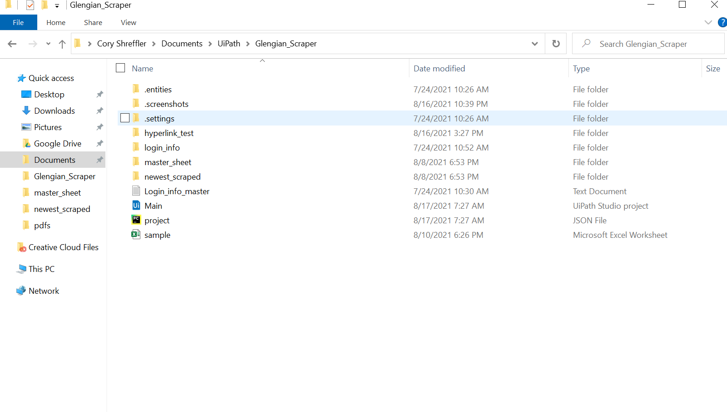Open the Main UiPath Studio project file
The height and width of the screenshot is (412, 727).
pos(154,206)
